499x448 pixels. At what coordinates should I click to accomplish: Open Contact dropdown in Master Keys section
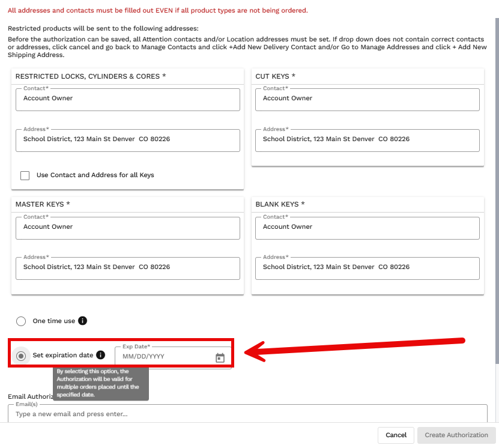[128, 228]
